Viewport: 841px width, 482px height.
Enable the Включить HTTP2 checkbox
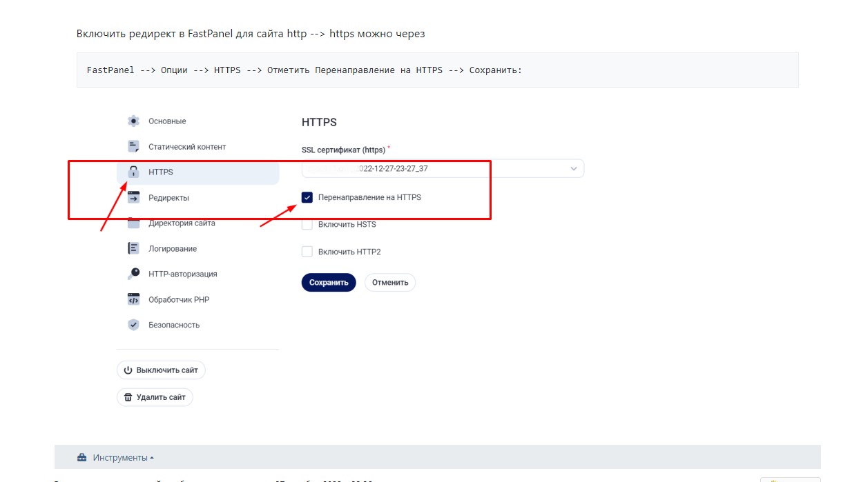tap(307, 252)
